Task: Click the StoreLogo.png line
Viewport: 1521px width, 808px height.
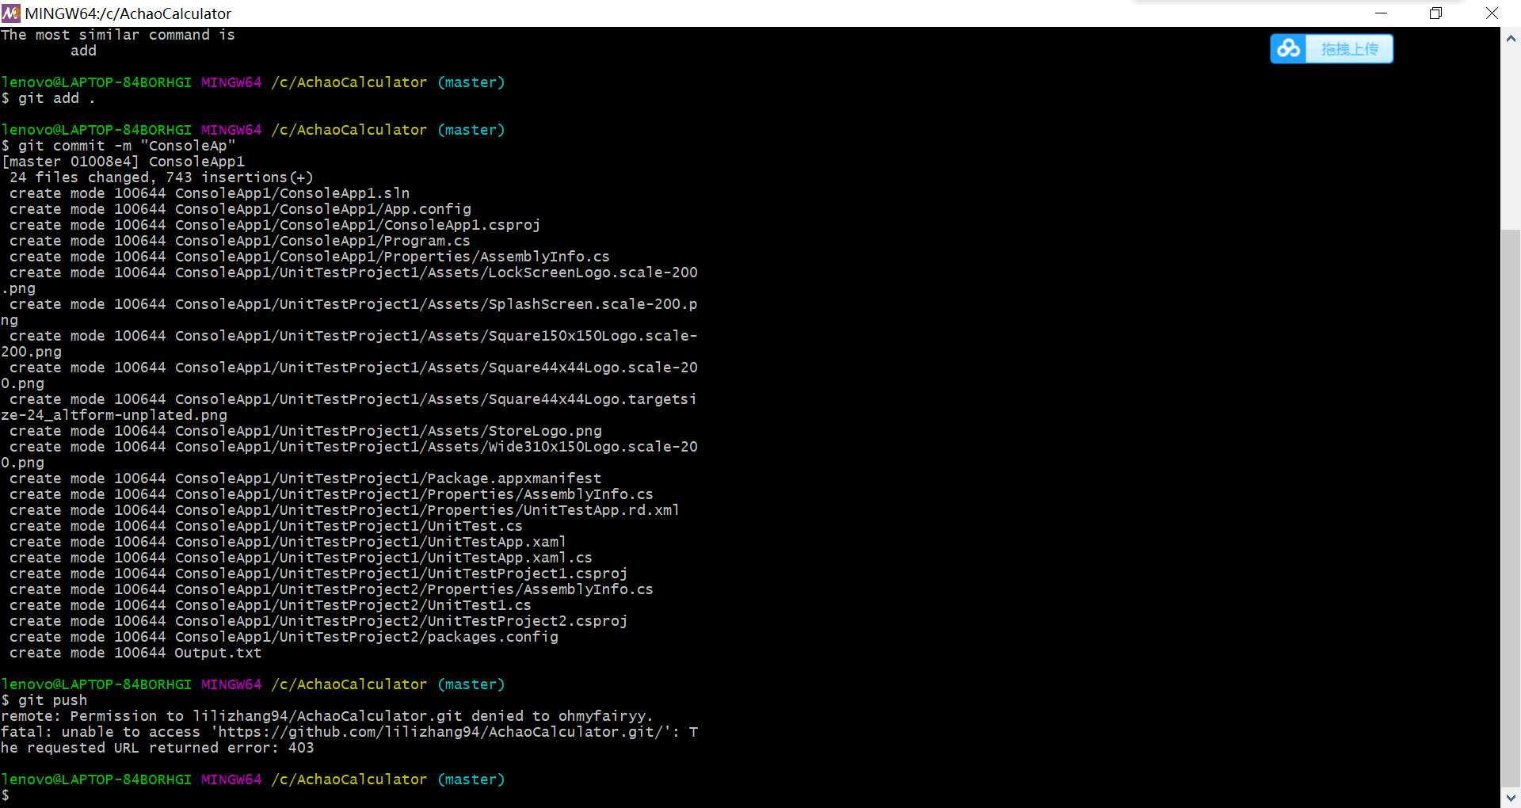Action: tap(306, 431)
